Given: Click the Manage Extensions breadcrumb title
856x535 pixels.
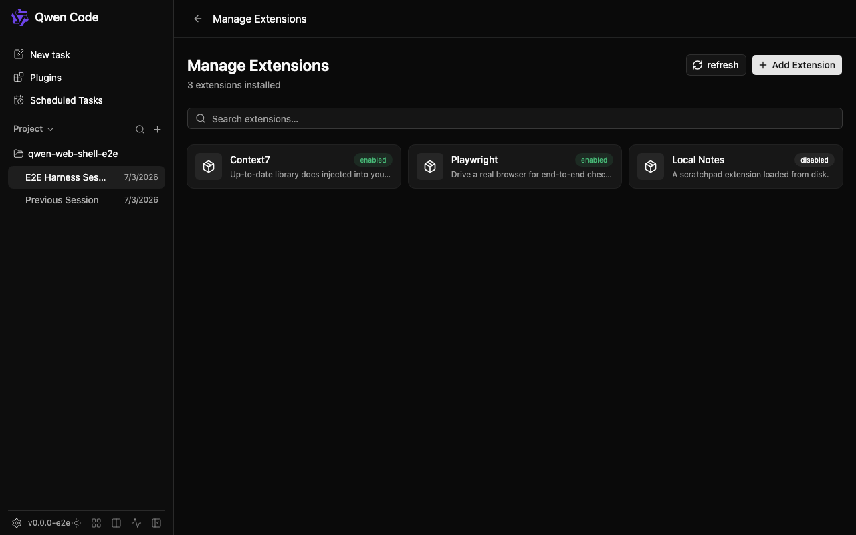Looking at the screenshot, I should point(259,19).
